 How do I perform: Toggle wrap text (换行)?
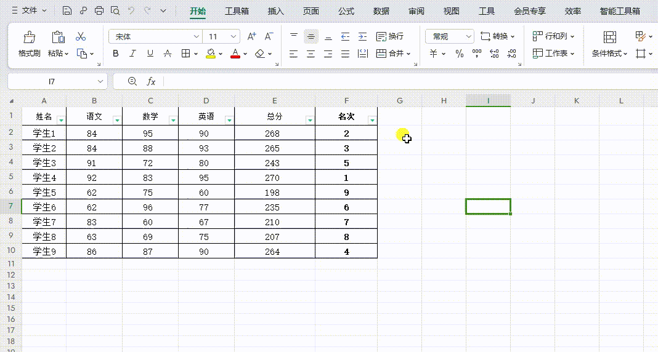click(x=389, y=37)
